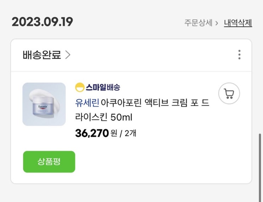Open the three-dot more options menu
Screen dimensions: 263x202
[x=239, y=55]
